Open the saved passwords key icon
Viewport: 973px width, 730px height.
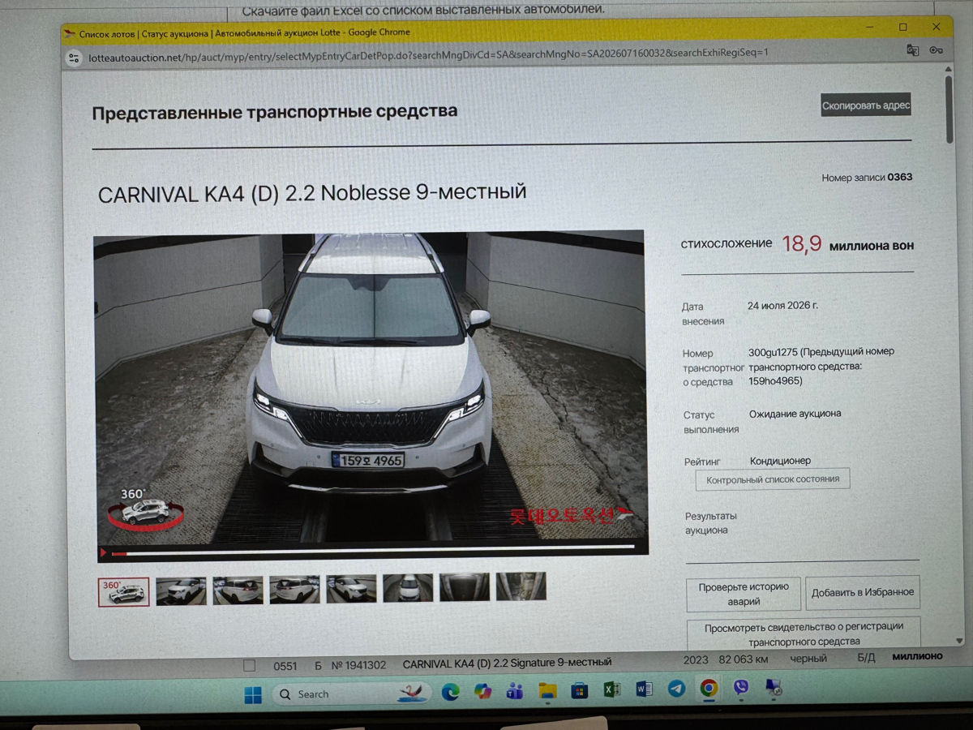pos(937,50)
